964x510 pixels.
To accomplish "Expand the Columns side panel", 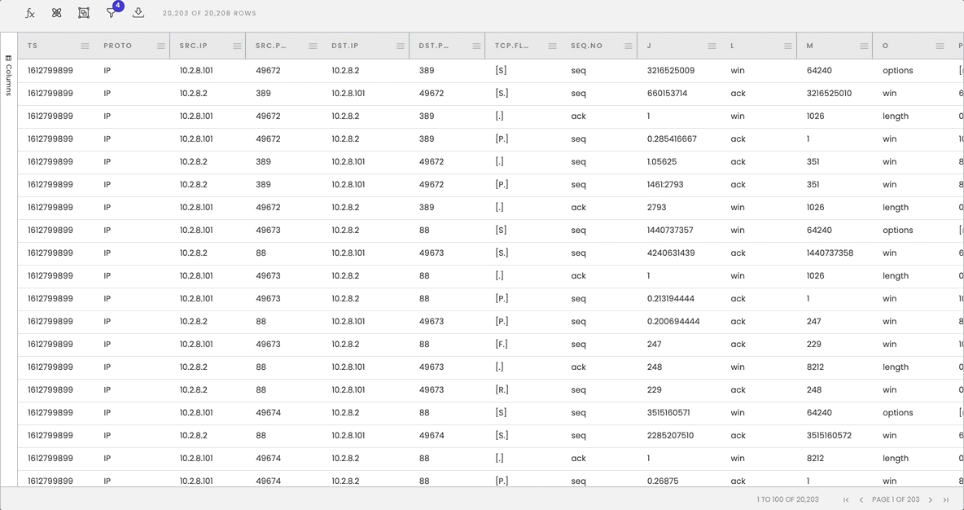I will coord(9,76).
